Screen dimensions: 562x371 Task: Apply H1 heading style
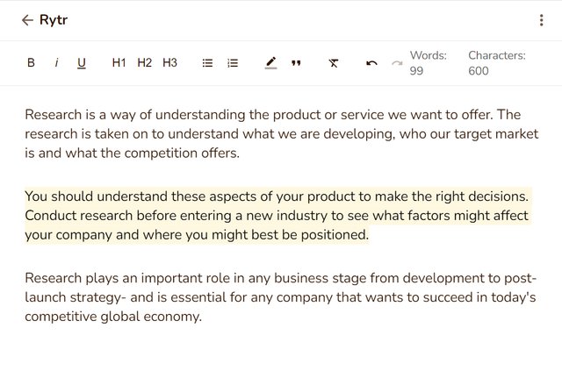pos(119,63)
